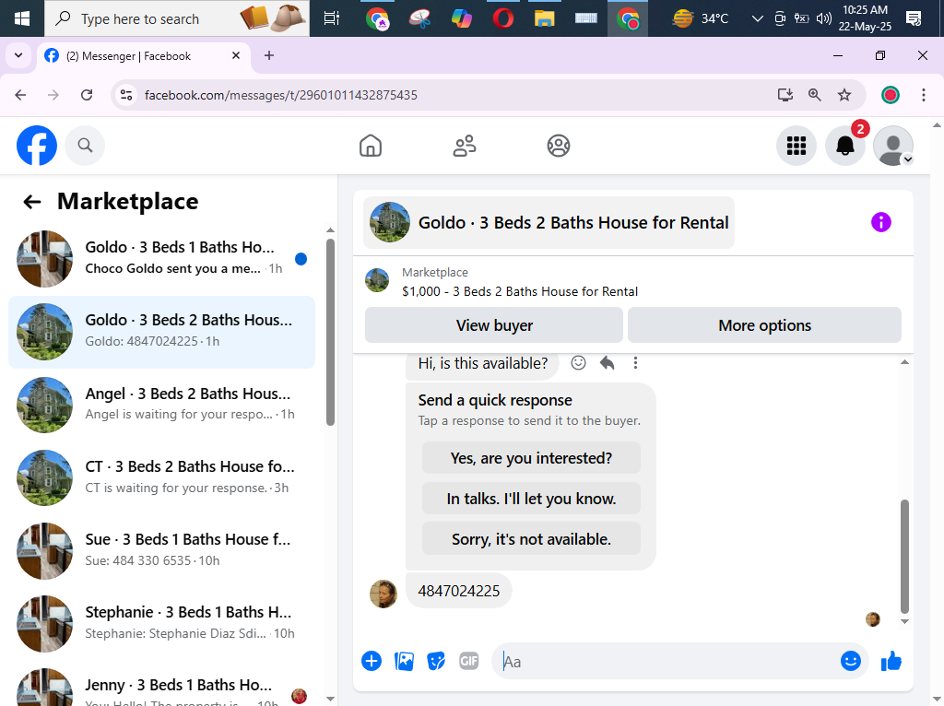Open CT 3 Beds 2 Baths conversation

point(161,477)
